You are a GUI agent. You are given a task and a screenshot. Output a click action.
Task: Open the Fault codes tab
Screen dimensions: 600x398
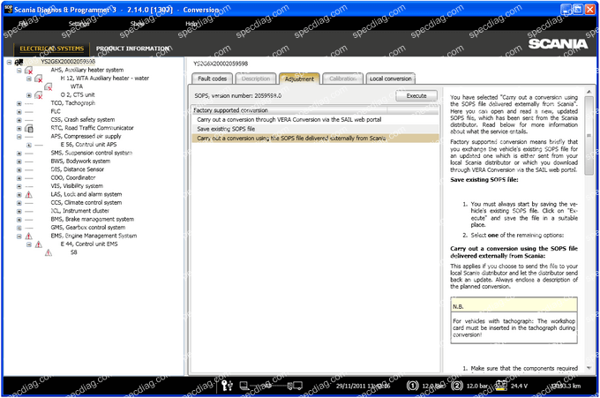212,79
